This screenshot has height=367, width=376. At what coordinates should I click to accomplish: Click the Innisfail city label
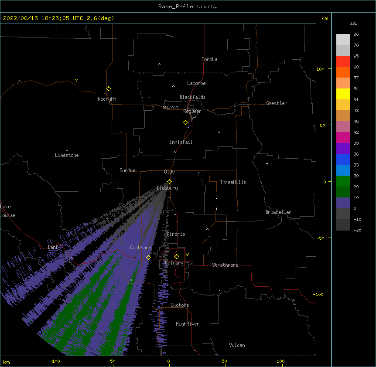pyautogui.click(x=181, y=142)
